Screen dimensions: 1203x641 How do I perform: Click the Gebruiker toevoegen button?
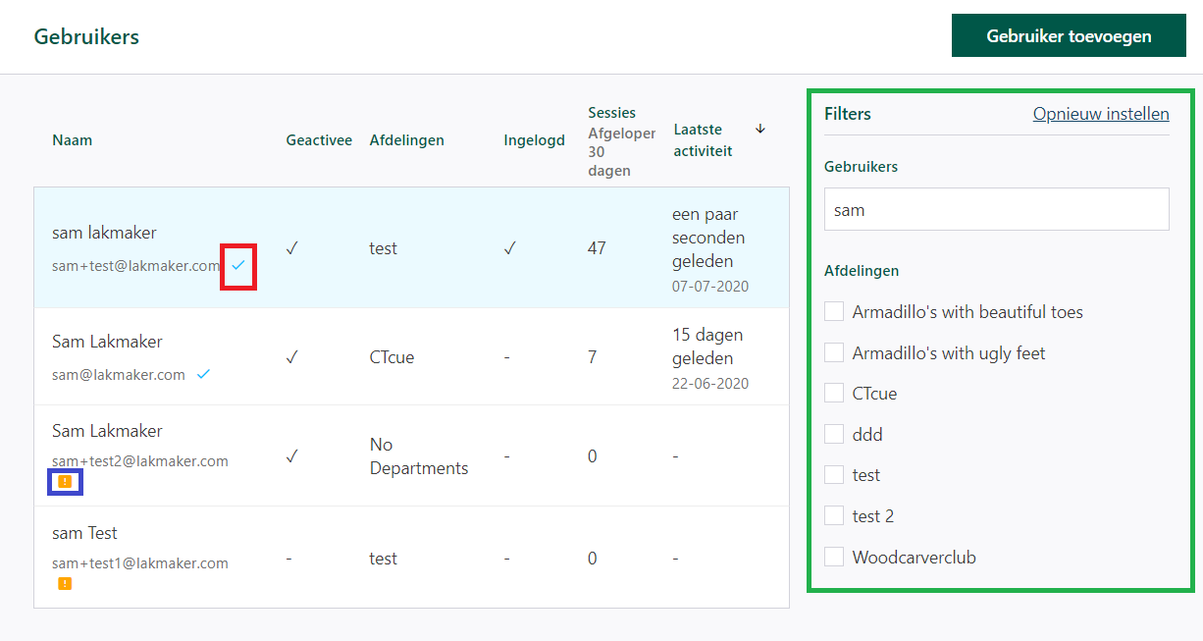[x=1069, y=35]
